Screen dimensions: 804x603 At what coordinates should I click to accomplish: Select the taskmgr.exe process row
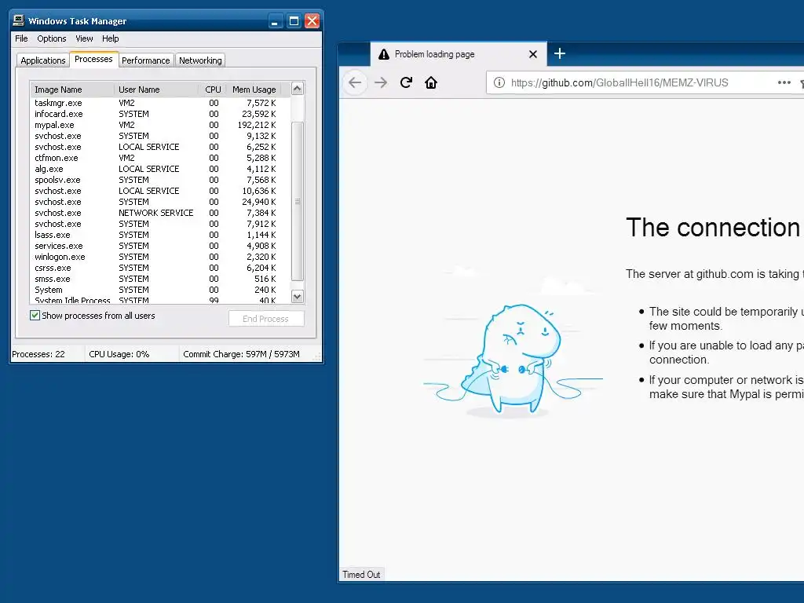pyautogui.click(x=160, y=103)
